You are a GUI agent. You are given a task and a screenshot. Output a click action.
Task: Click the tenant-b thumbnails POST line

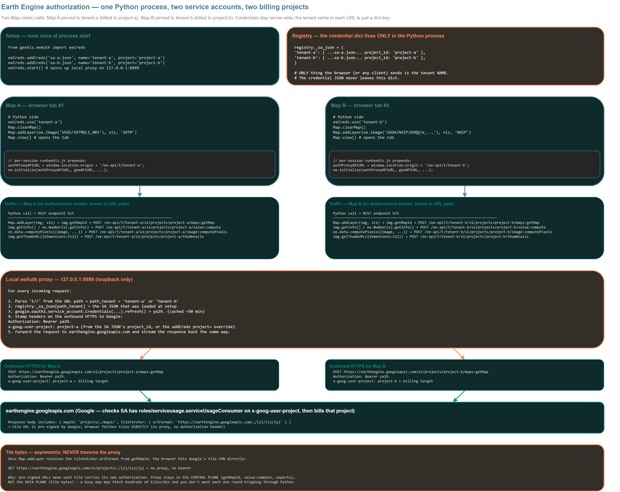point(431,237)
